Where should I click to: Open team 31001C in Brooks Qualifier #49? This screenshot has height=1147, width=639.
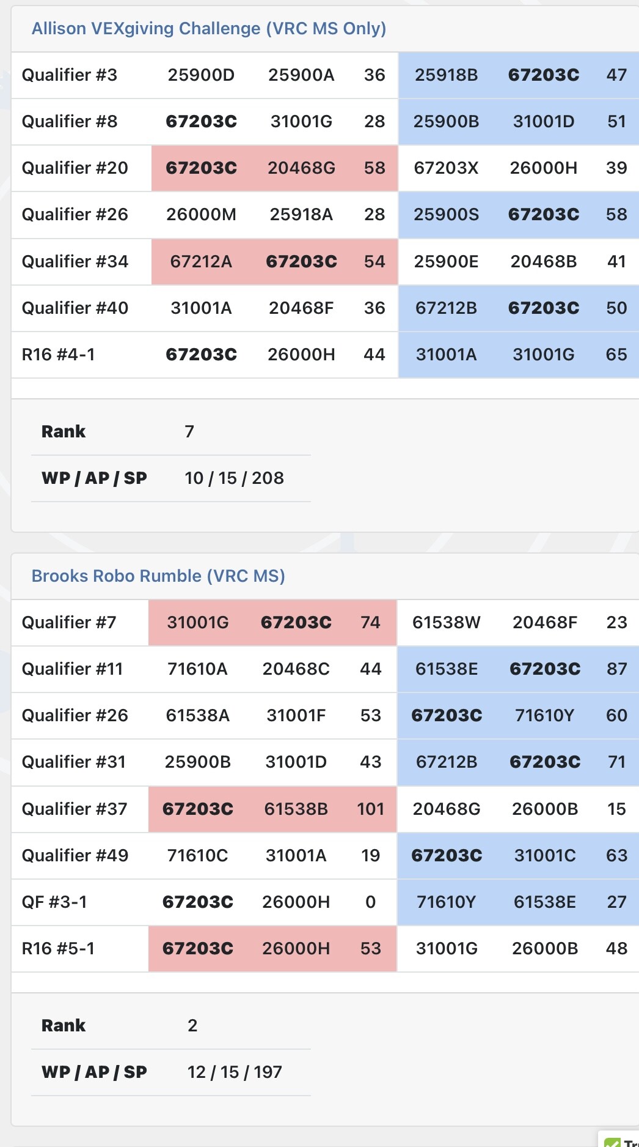(x=544, y=856)
